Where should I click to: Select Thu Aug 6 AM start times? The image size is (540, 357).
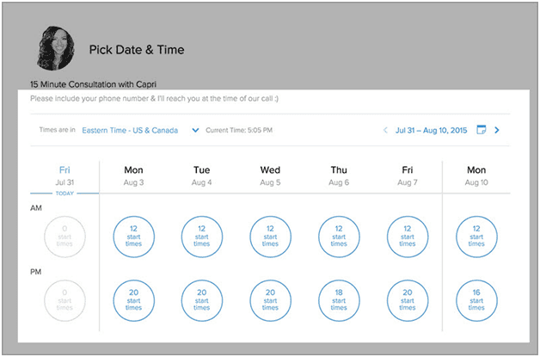coord(339,237)
